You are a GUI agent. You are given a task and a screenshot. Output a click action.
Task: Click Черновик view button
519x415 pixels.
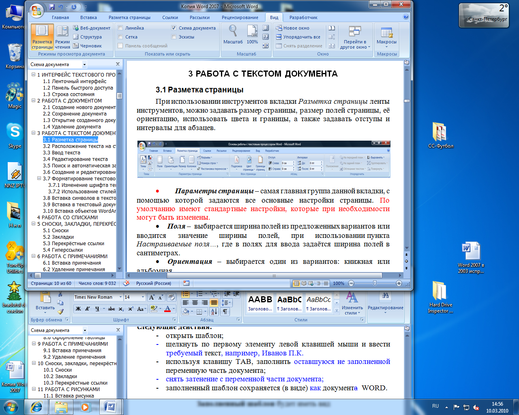[x=87, y=46]
